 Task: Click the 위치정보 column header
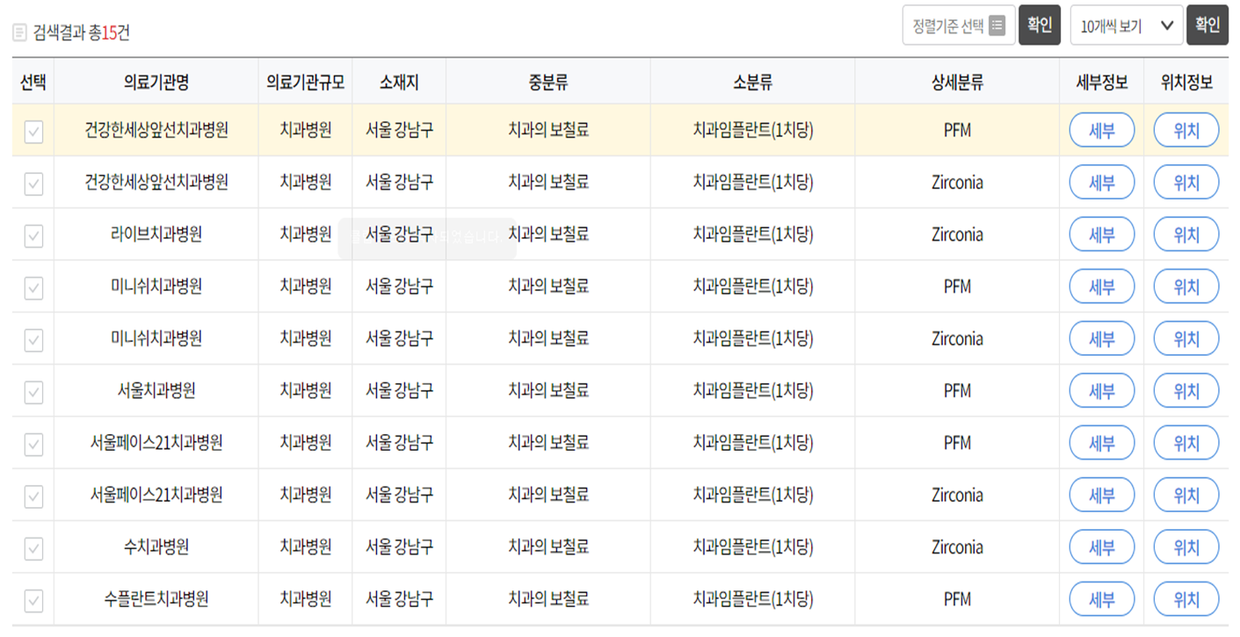pyautogui.click(x=1186, y=82)
